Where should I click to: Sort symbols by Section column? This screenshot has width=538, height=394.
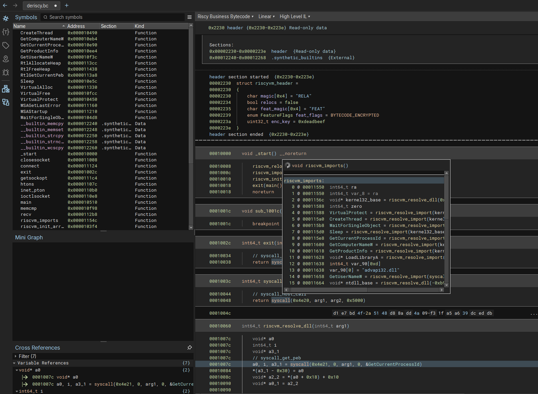pyautogui.click(x=116, y=26)
